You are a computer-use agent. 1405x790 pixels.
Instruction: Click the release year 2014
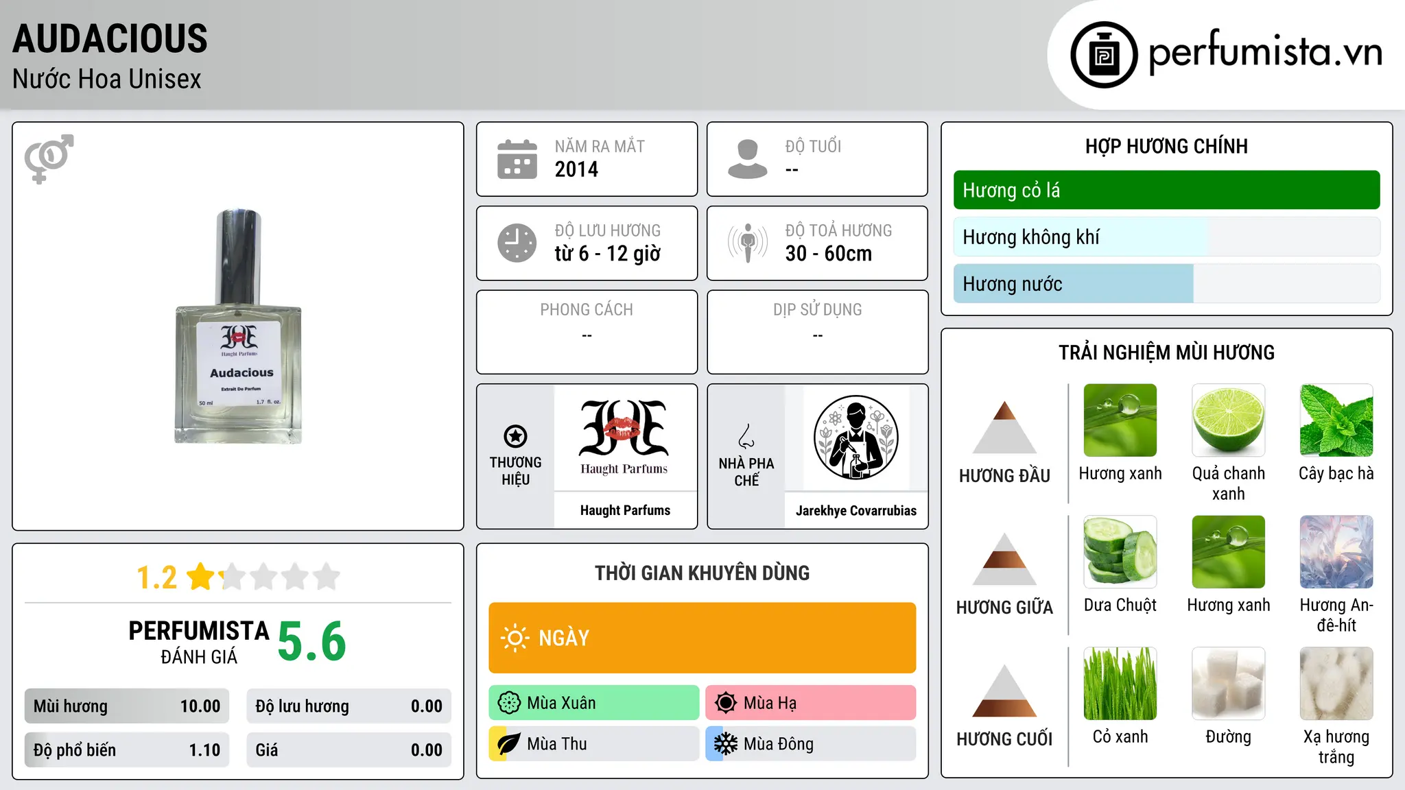576,169
